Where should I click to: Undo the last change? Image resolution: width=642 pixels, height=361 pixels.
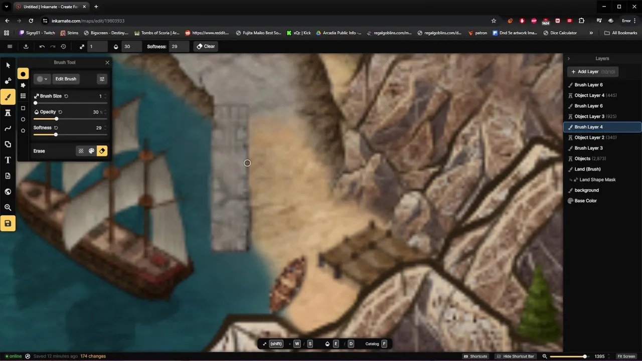tap(42, 46)
